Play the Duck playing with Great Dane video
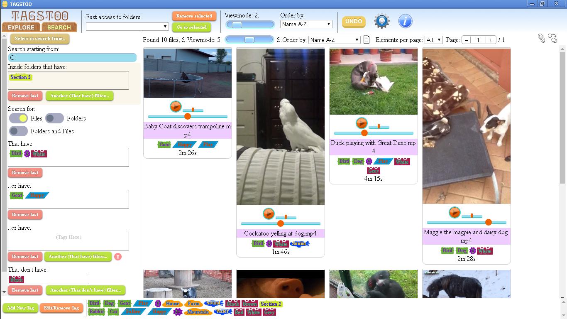 click(362, 123)
